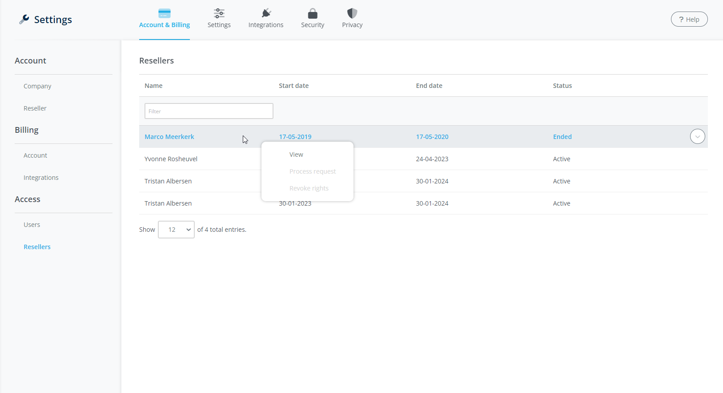The image size is (723, 393).
Task: Type in the Name filter field
Action: point(209,111)
